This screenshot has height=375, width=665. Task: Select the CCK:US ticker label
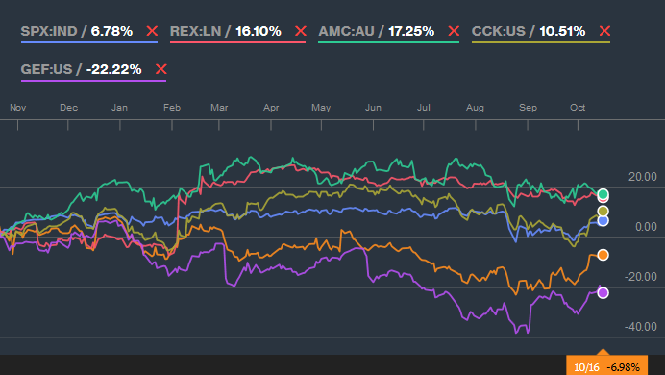coord(499,31)
